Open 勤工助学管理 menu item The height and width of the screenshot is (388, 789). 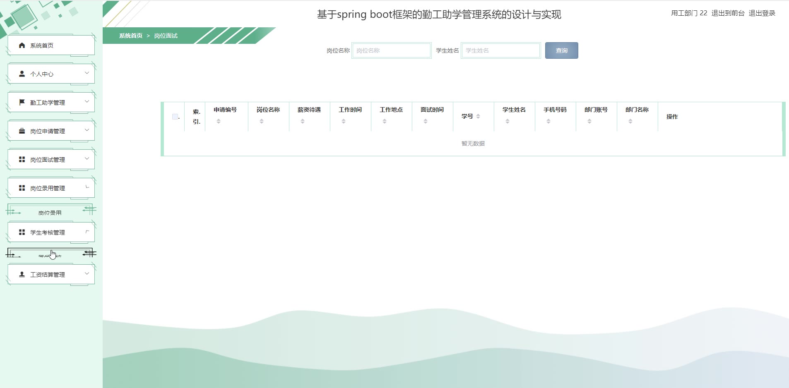point(51,102)
